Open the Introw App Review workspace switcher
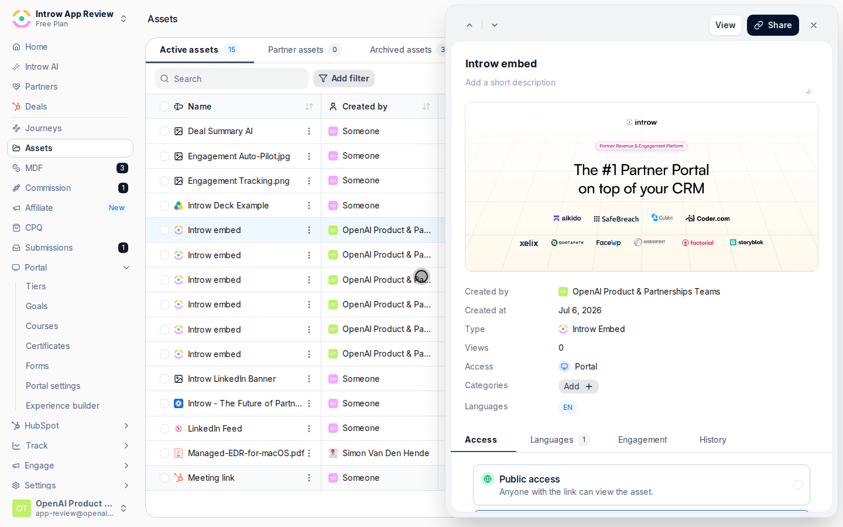The height and width of the screenshot is (527, 843). (70, 19)
